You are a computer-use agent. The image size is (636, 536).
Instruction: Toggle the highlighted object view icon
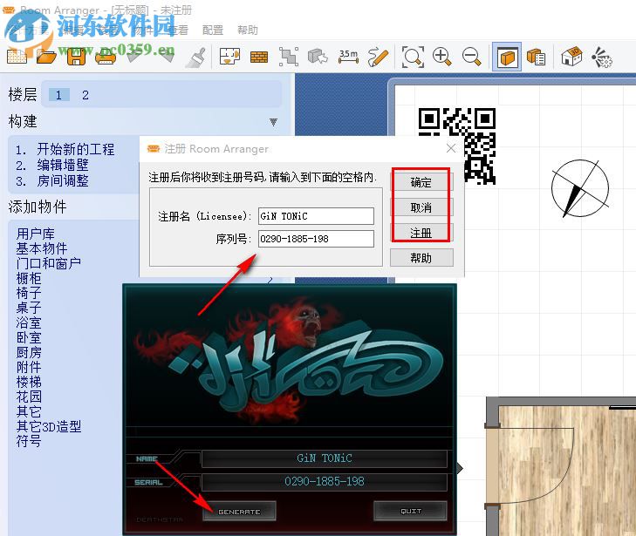(507, 57)
